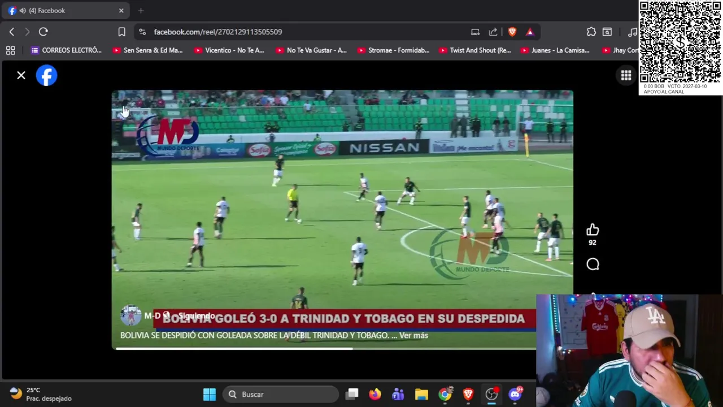
Task: Open comments with the speech bubble icon
Action: (x=593, y=264)
